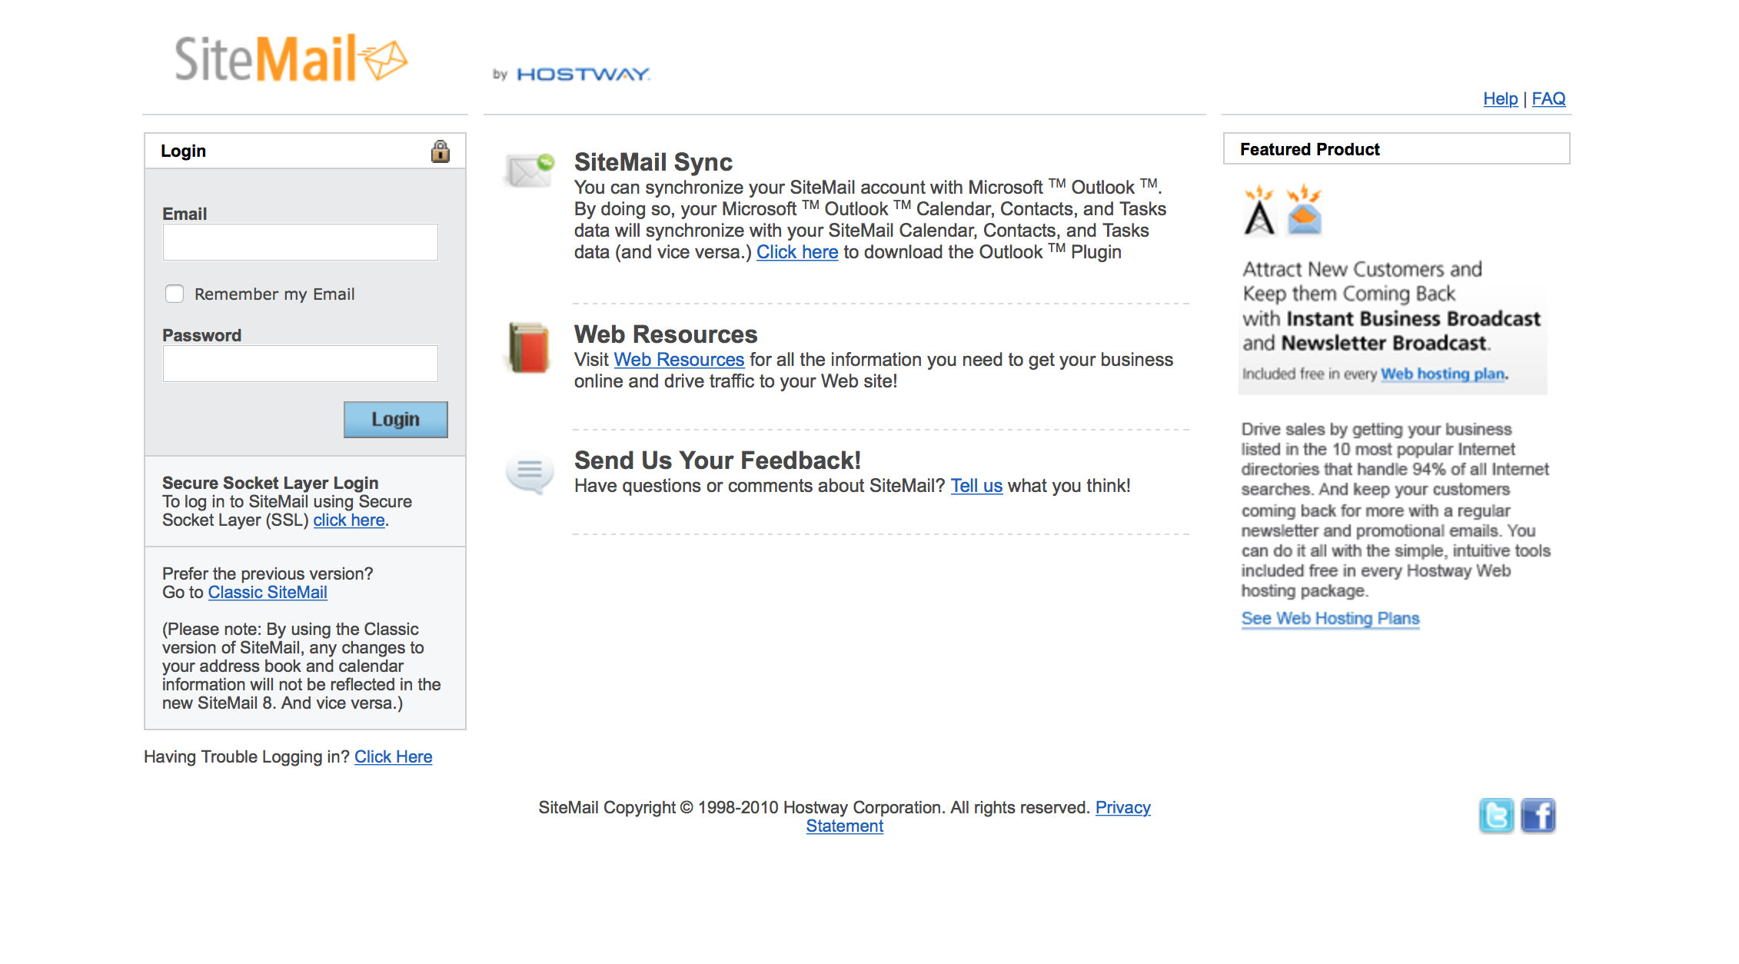Open the SSL login "click here" link
This screenshot has height=964, width=1739.
point(348,520)
